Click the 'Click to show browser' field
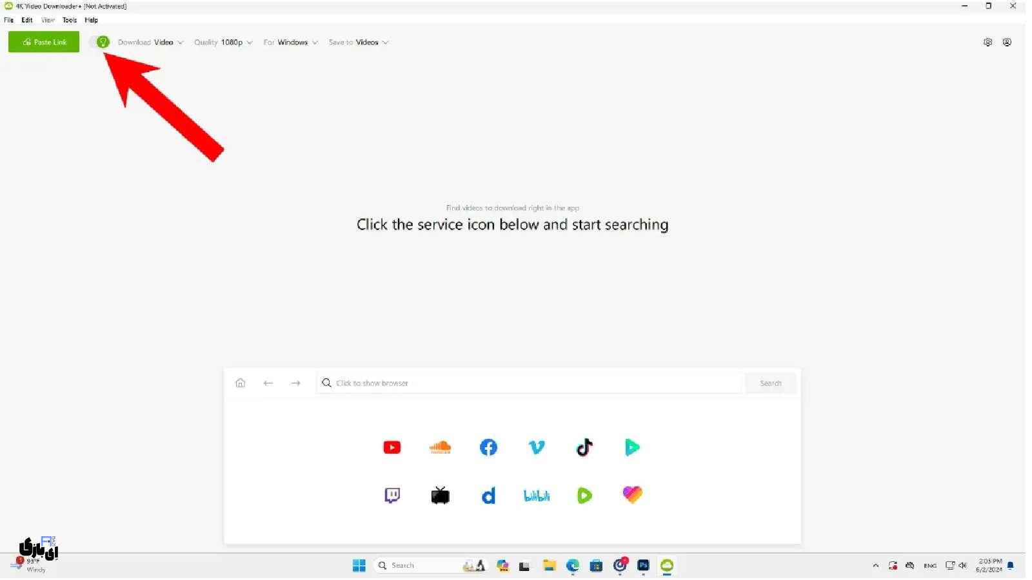This screenshot has height=580, width=1032. [x=529, y=383]
